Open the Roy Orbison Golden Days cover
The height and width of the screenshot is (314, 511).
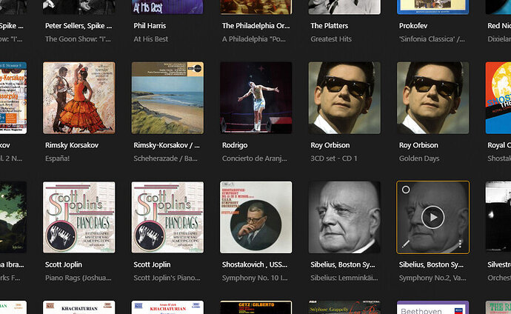433,98
